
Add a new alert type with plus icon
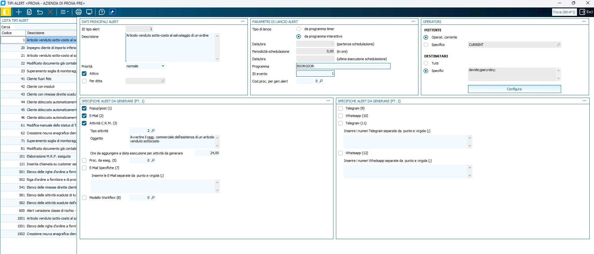pos(19,12)
